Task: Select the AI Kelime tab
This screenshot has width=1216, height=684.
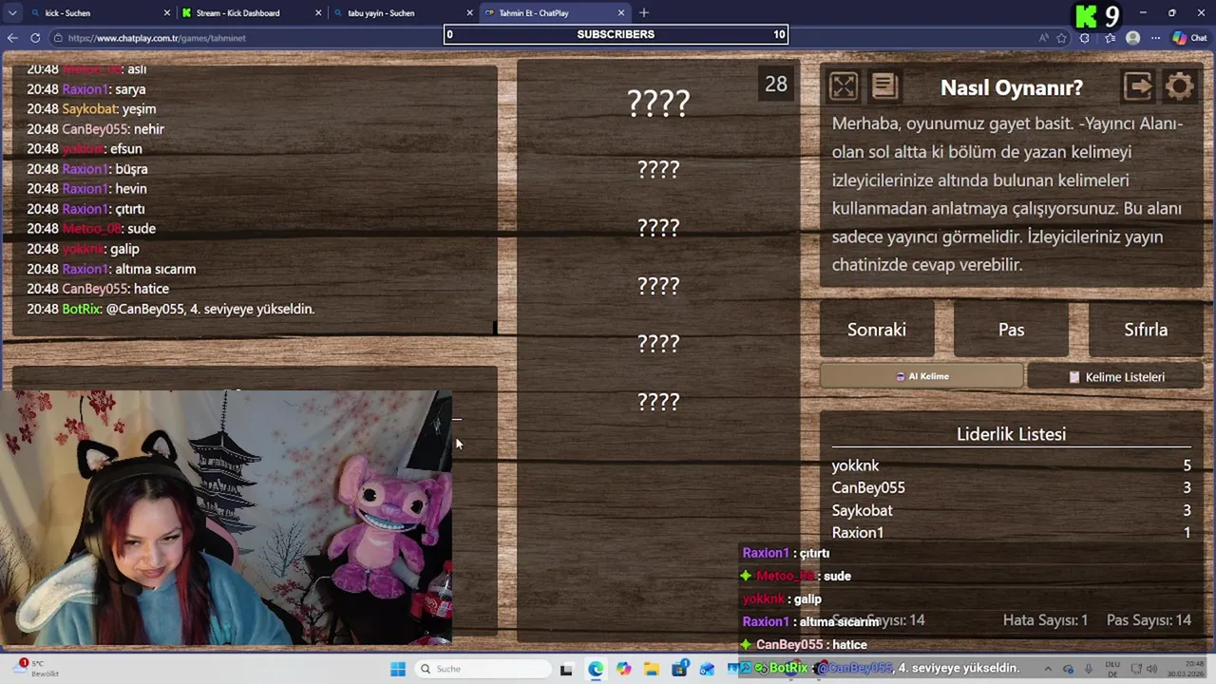Action: coord(921,376)
